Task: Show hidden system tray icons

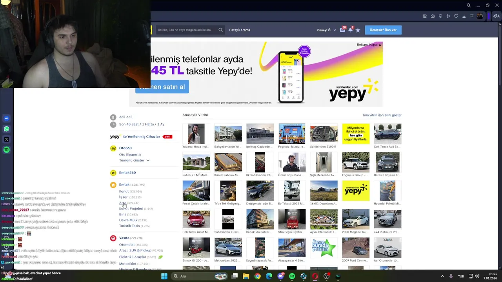Action: pyautogui.click(x=442, y=276)
